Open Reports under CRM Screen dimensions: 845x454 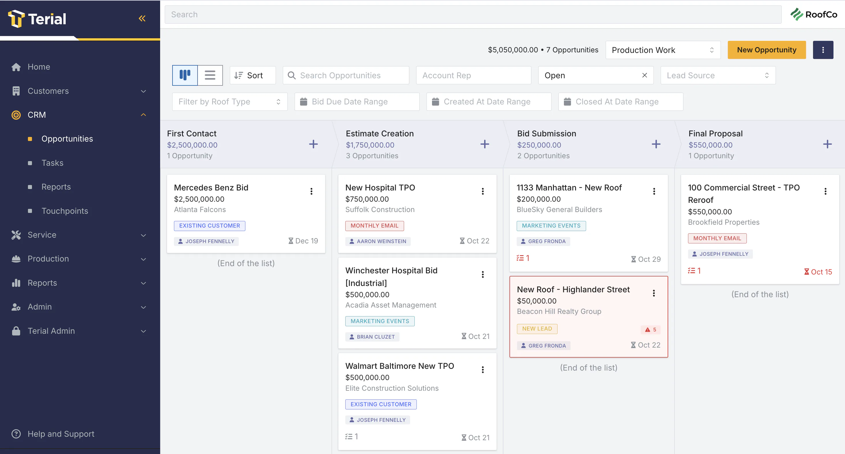[56, 187]
